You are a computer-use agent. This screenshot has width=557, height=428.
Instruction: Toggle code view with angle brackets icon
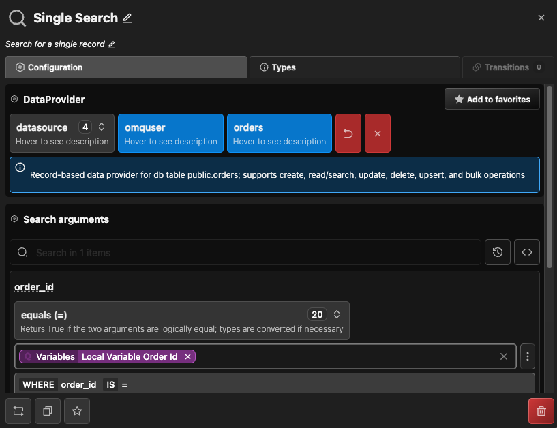click(x=527, y=252)
